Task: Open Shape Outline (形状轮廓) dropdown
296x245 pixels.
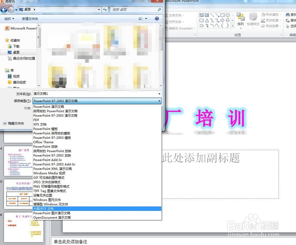Action: (271, 20)
